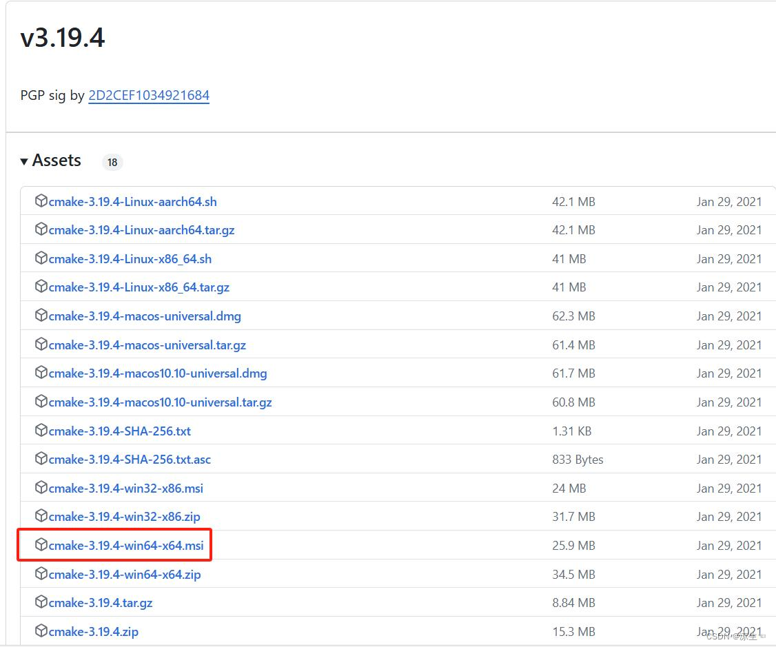Image resolution: width=776 pixels, height=647 pixels.
Task: Download cmake-3.19.4-Linux-aarch64.tar.gz archive
Action: (x=140, y=229)
